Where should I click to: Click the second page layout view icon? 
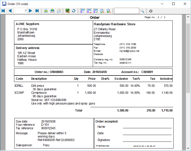click(x=89, y=11)
